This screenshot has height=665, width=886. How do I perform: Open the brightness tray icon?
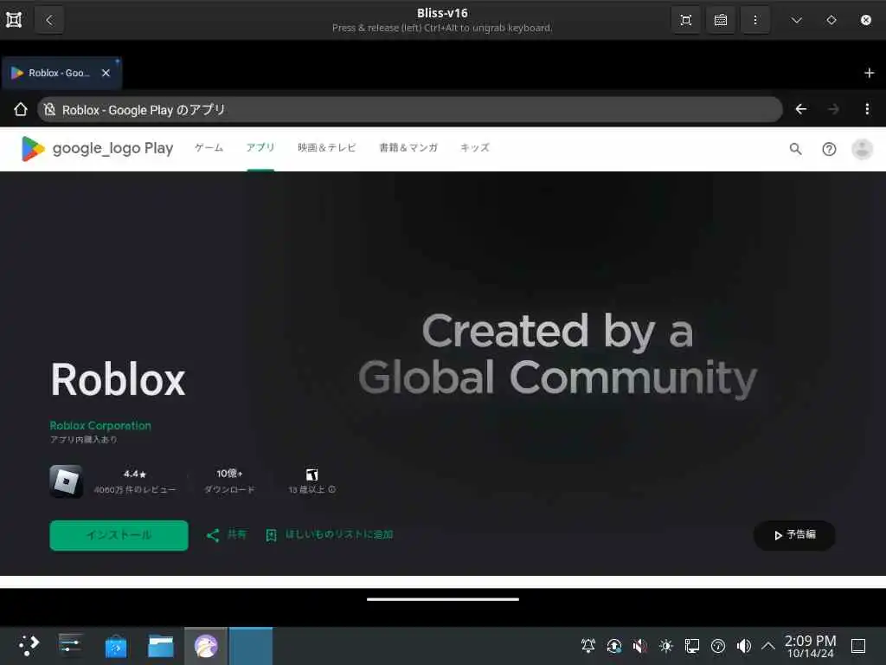tap(665, 646)
